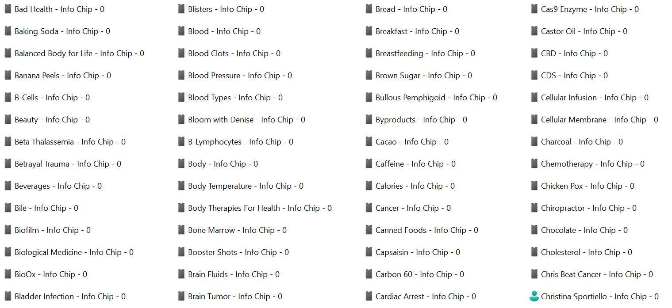Go to Body Therapies For Health entry

tap(260, 208)
